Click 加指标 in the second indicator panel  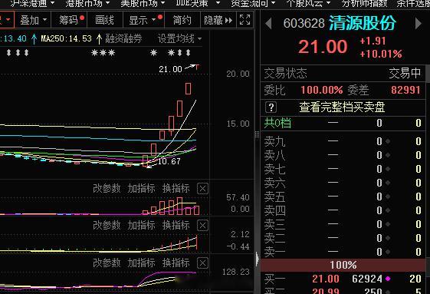(x=141, y=226)
